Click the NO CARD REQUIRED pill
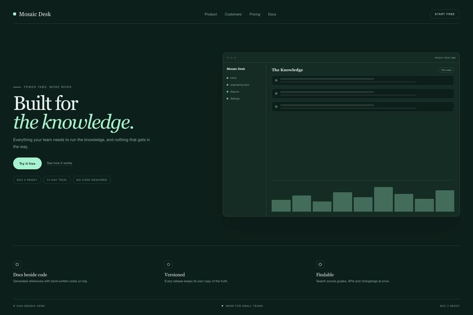473x315 pixels. (92, 180)
